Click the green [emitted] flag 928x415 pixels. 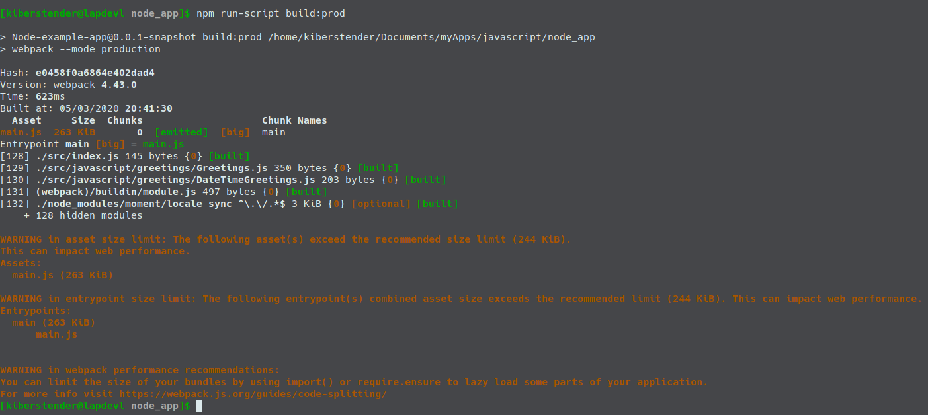pyautogui.click(x=181, y=132)
